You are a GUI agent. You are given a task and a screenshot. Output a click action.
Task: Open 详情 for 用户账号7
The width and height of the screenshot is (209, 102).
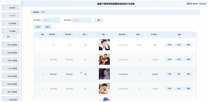click(170, 74)
